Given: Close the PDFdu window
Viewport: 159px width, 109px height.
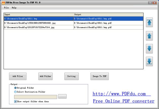Looking at the screenshot, I should point(155,3).
